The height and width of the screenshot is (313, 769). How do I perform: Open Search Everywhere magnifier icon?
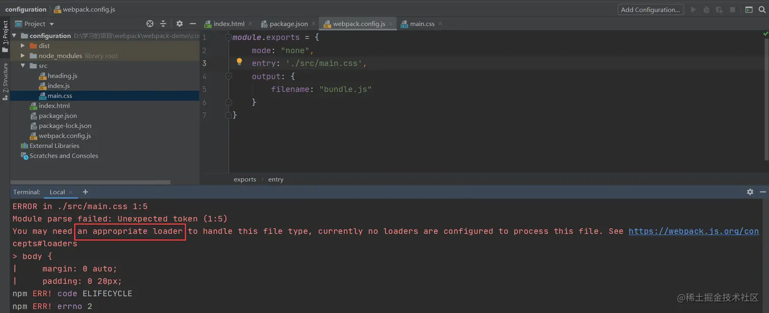(762, 10)
